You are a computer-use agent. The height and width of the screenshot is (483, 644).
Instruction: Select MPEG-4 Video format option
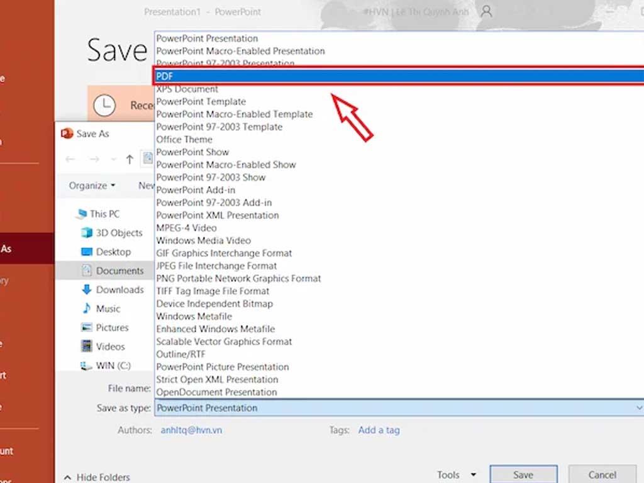click(x=186, y=228)
